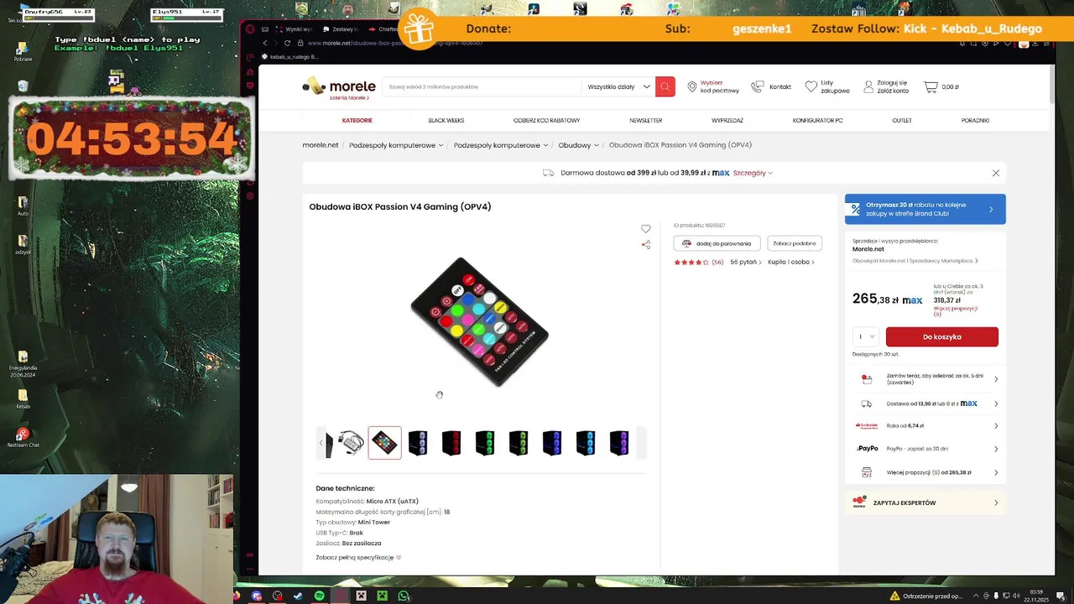This screenshot has height=604, width=1074.
Task: Open the NEWSLETTER menu item
Action: click(645, 120)
